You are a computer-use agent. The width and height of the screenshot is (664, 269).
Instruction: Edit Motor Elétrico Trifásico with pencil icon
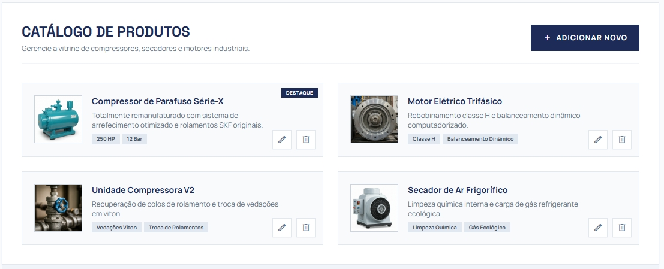pos(598,140)
